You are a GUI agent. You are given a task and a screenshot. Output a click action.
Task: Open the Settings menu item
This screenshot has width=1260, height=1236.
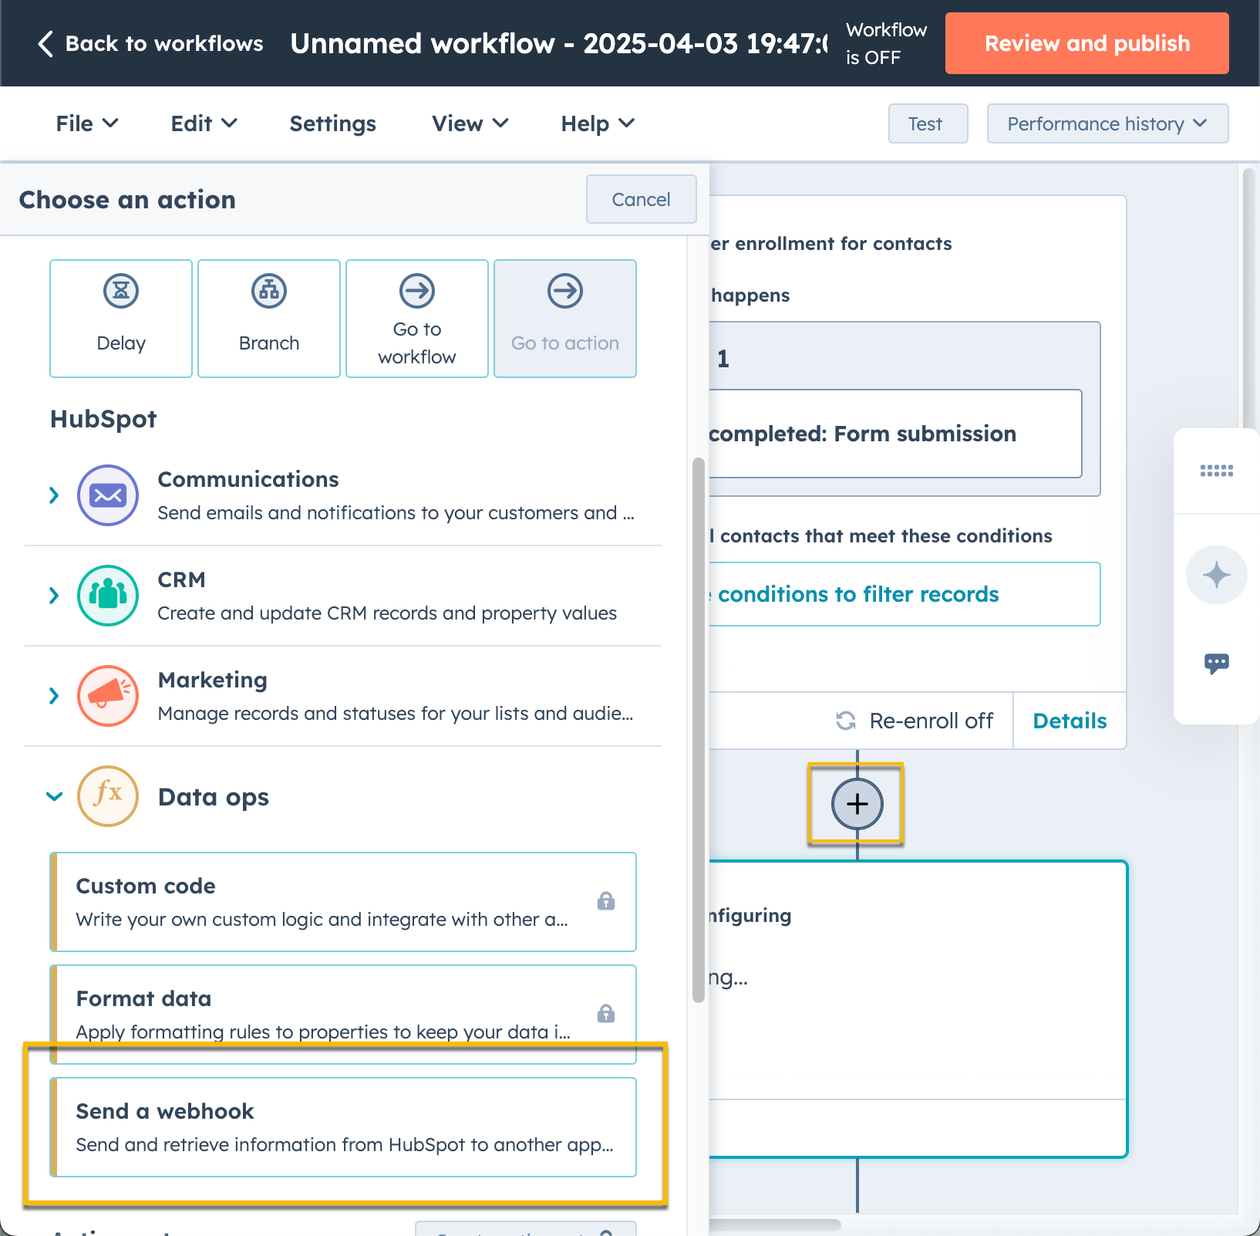(333, 123)
